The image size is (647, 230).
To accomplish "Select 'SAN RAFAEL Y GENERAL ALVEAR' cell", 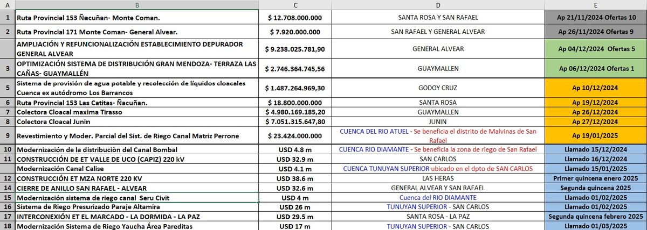I will [x=438, y=31].
